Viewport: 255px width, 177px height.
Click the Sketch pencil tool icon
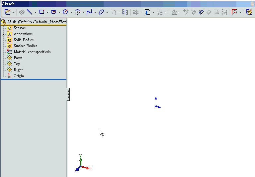coord(7,12)
